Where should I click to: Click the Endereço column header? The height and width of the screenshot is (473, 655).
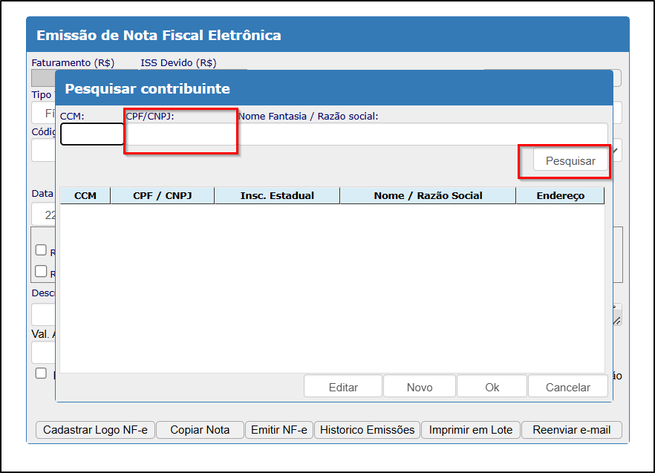pyautogui.click(x=560, y=196)
